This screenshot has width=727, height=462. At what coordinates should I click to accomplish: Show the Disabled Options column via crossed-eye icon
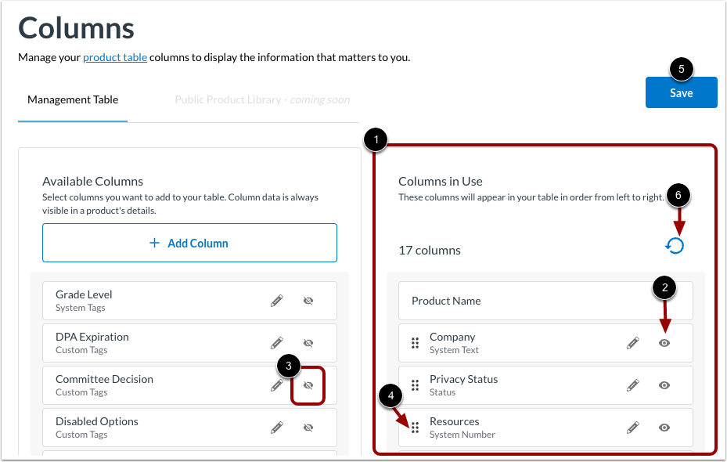308,428
